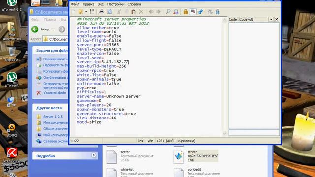Open the Coder:CodeFold panel dropdown
The height and width of the screenshot is (177, 315).
click(271, 19)
